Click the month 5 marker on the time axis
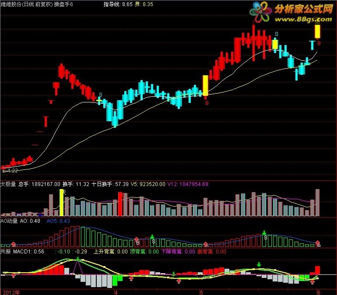This screenshot has height=295, width=337. coord(201,292)
